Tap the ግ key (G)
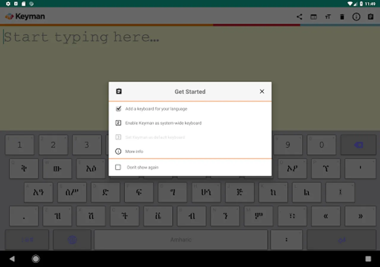The width and height of the screenshot is (380, 267). (172, 192)
